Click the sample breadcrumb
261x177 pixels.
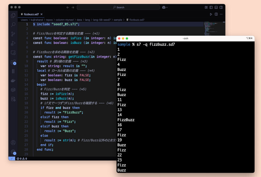(118, 20)
